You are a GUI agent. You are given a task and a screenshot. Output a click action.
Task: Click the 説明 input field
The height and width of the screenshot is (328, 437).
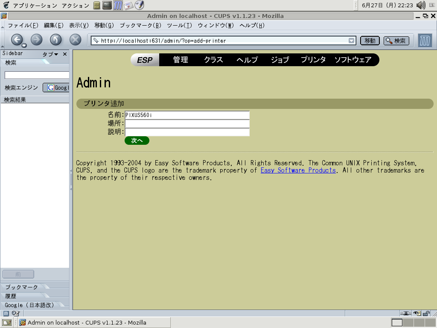point(187,132)
